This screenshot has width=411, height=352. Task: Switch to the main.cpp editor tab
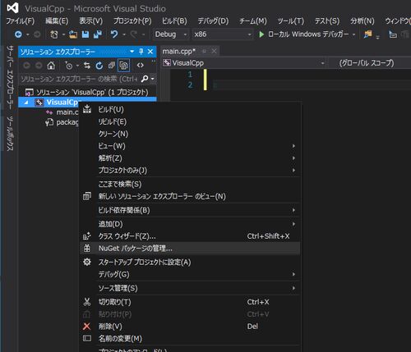point(178,51)
